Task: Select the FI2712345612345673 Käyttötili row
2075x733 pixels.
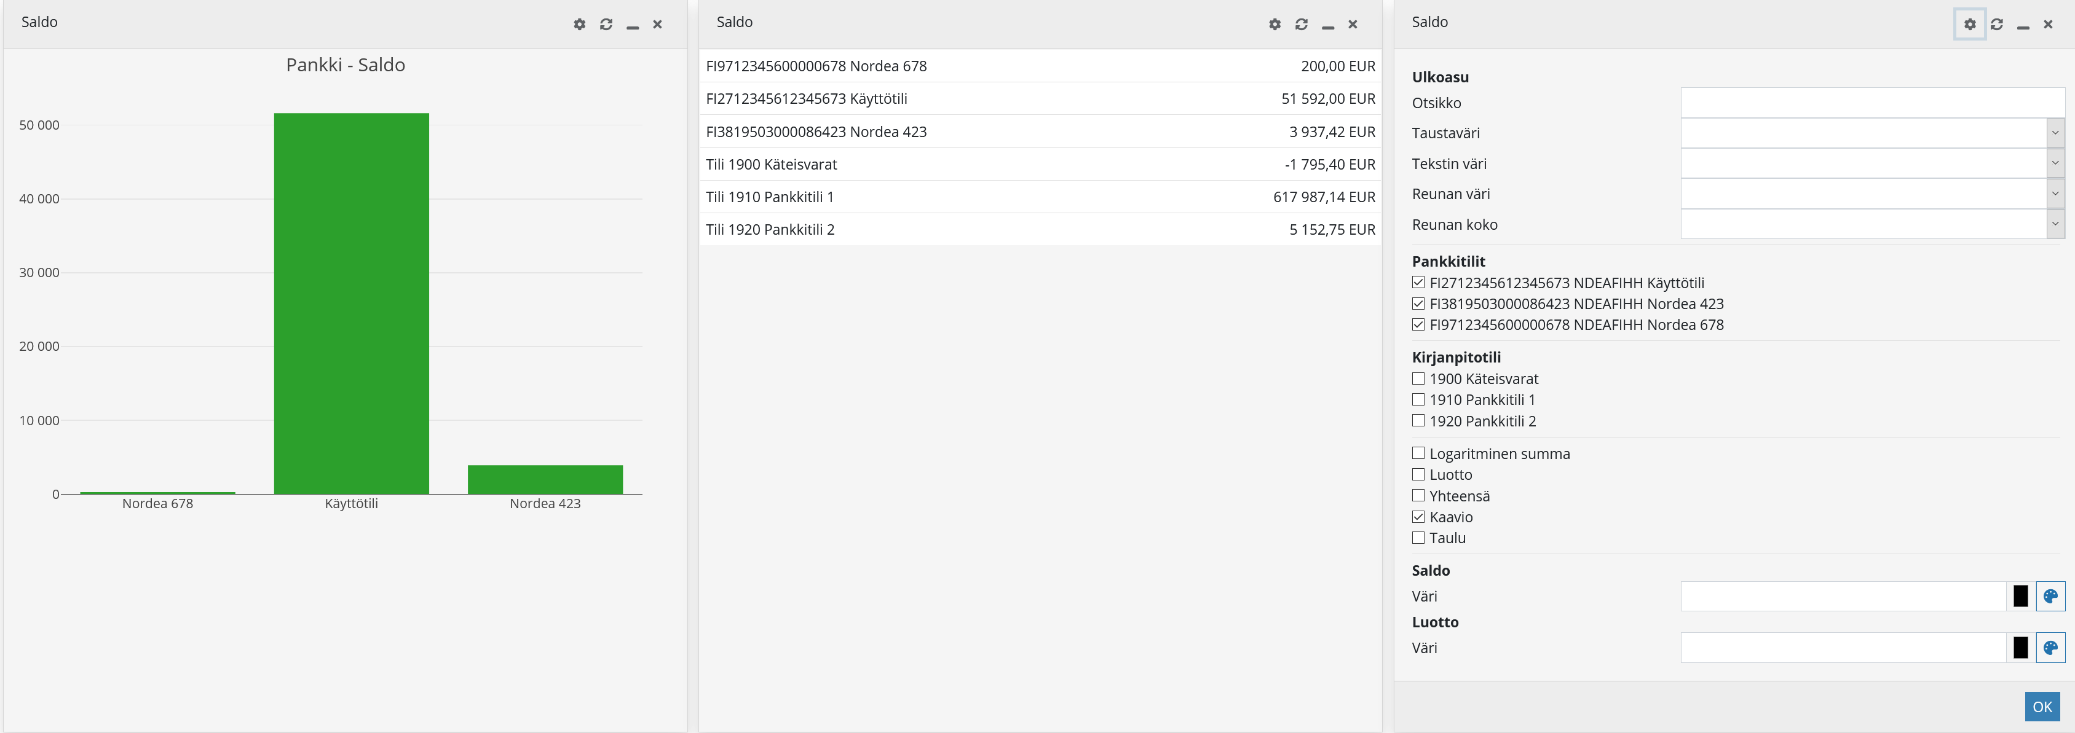Action: tap(1039, 99)
